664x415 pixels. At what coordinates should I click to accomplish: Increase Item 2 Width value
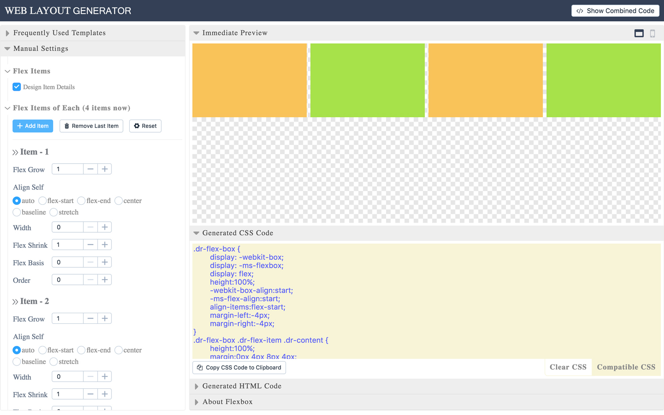coord(104,377)
